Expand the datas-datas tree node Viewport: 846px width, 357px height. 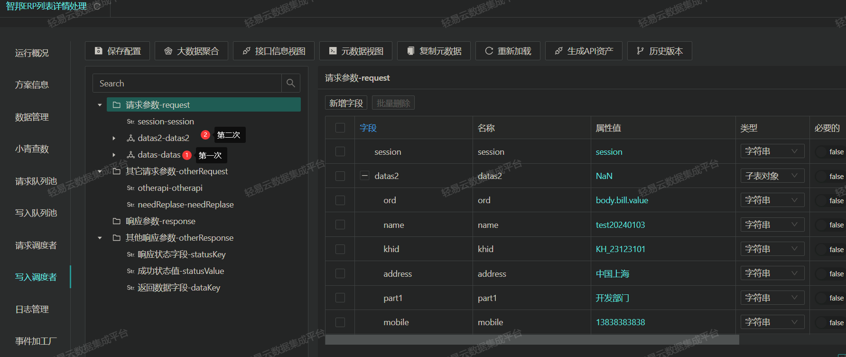[x=114, y=155]
